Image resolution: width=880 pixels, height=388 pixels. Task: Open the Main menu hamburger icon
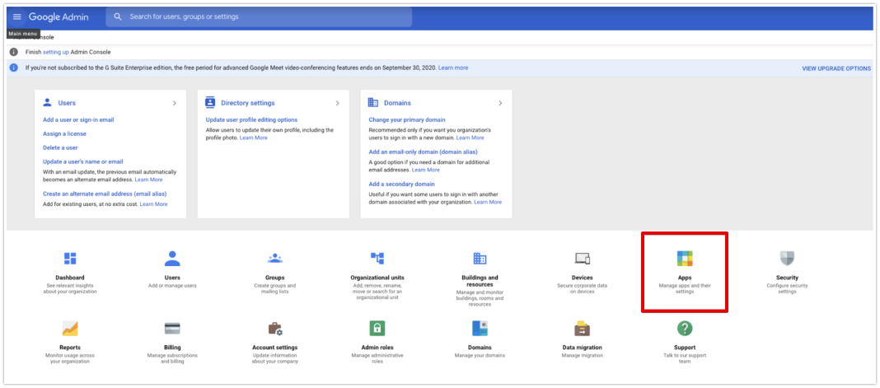(16, 16)
